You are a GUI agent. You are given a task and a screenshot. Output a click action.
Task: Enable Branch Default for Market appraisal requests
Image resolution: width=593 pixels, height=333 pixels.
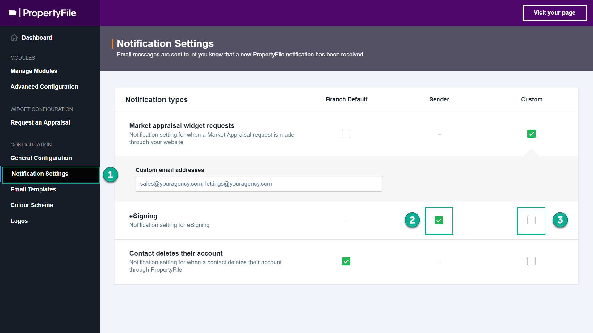[x=346, y=134]
